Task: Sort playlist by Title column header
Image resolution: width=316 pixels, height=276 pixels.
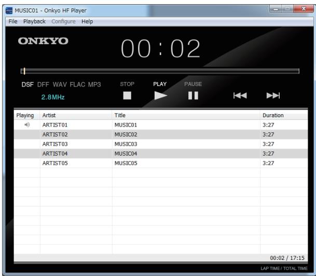Action: click(186, 115)
